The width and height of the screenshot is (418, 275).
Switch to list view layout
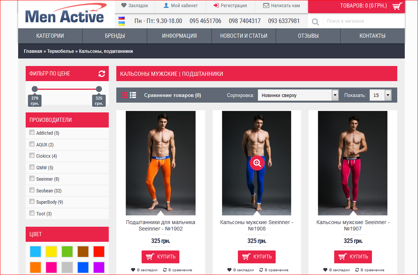[x=133, y=95]
